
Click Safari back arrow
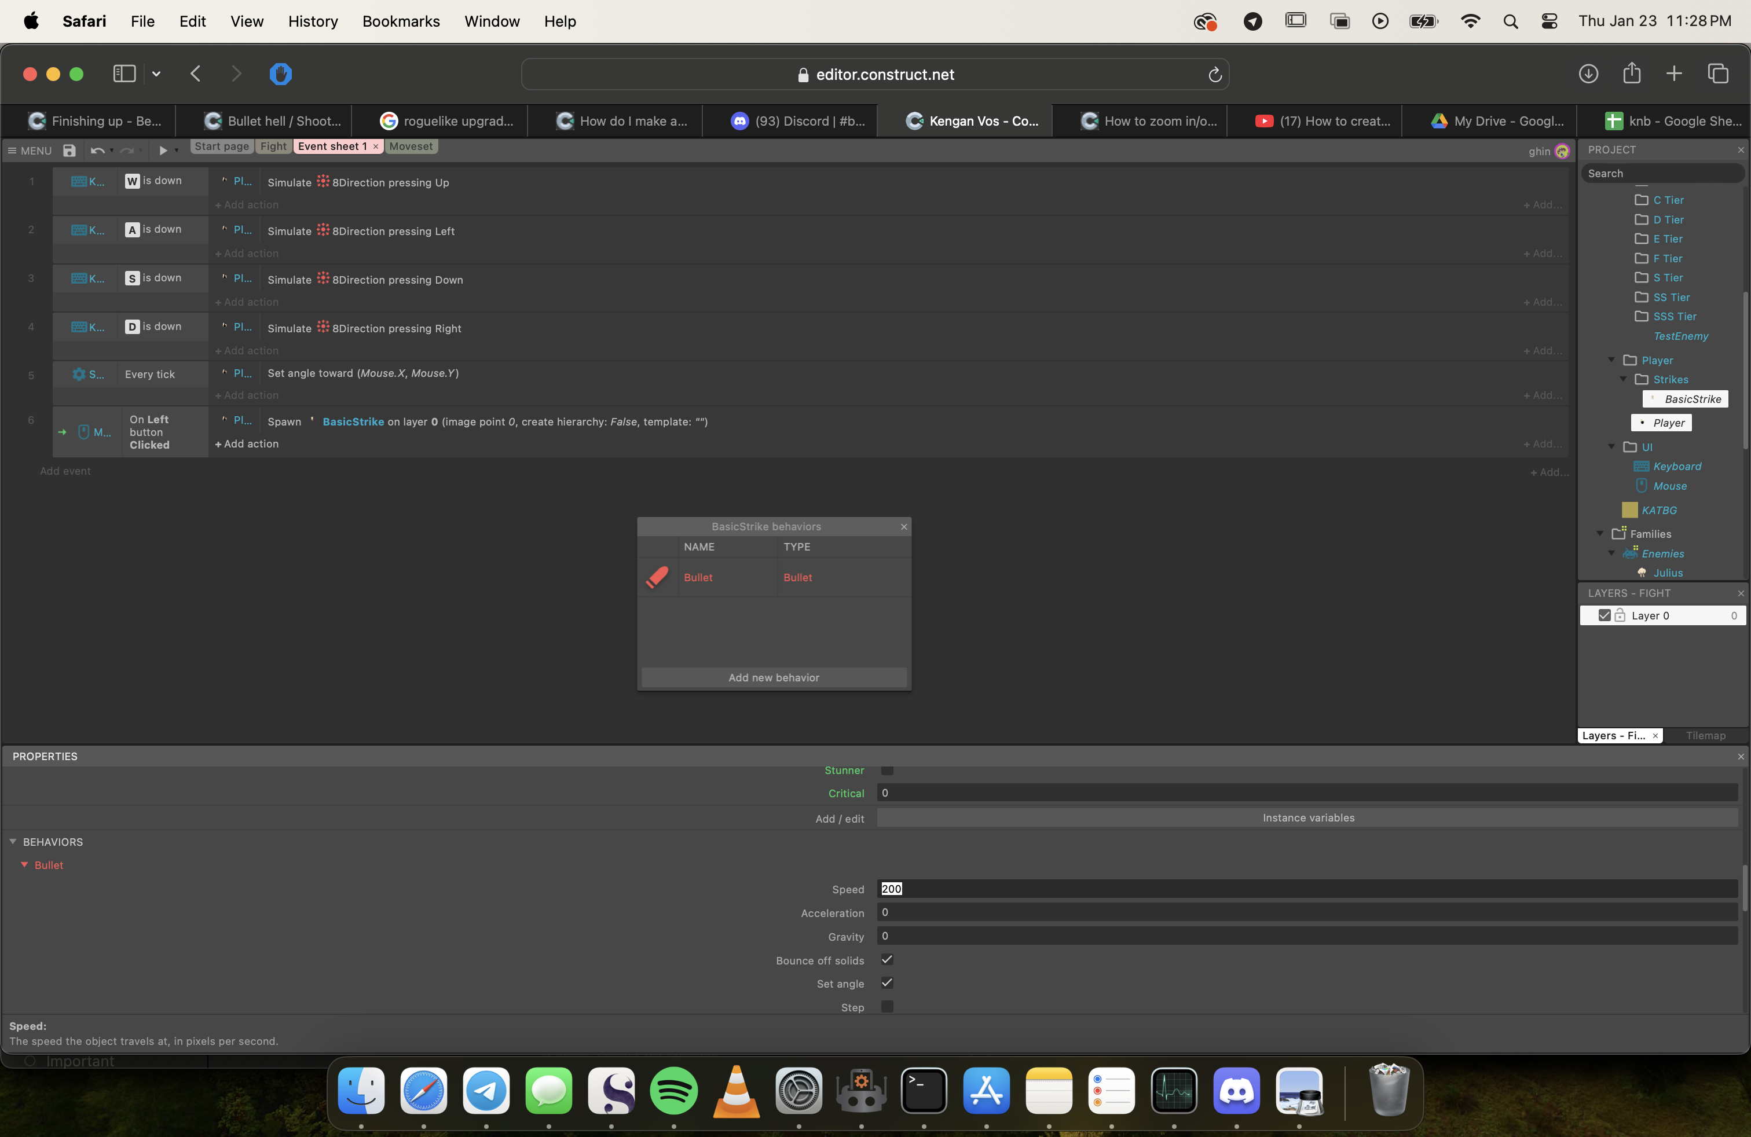click(196, 74)
